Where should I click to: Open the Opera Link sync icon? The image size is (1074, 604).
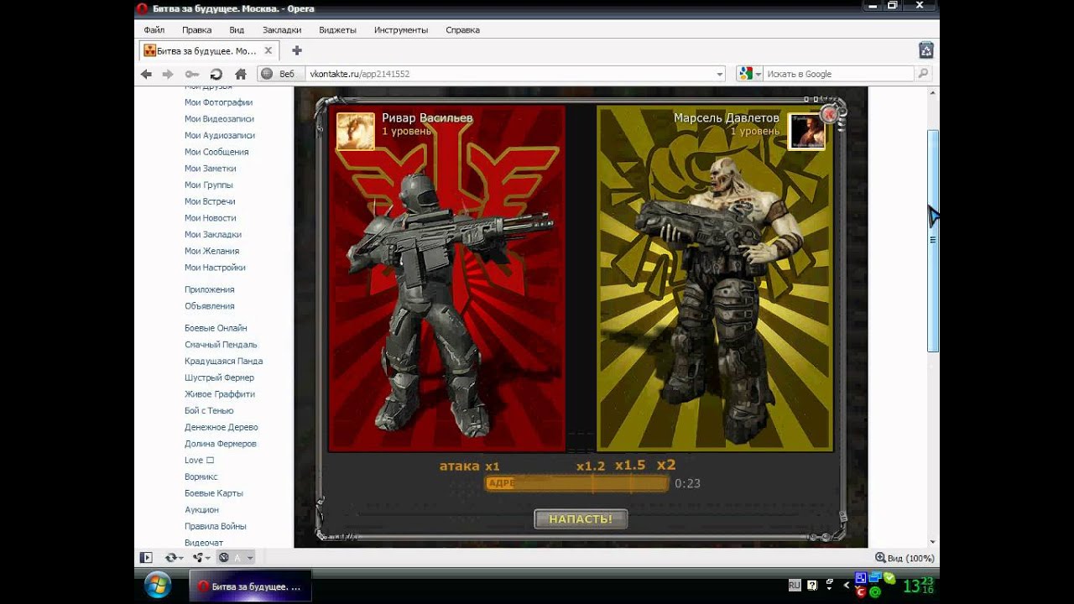171,557
